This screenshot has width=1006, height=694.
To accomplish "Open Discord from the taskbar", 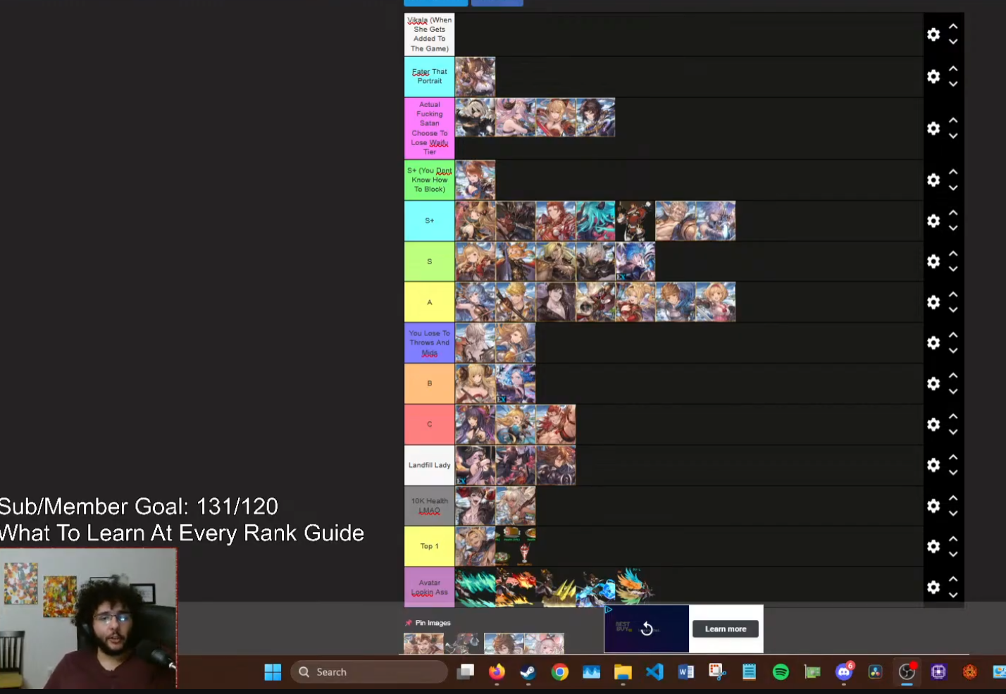I will click(x=844, y=672).
